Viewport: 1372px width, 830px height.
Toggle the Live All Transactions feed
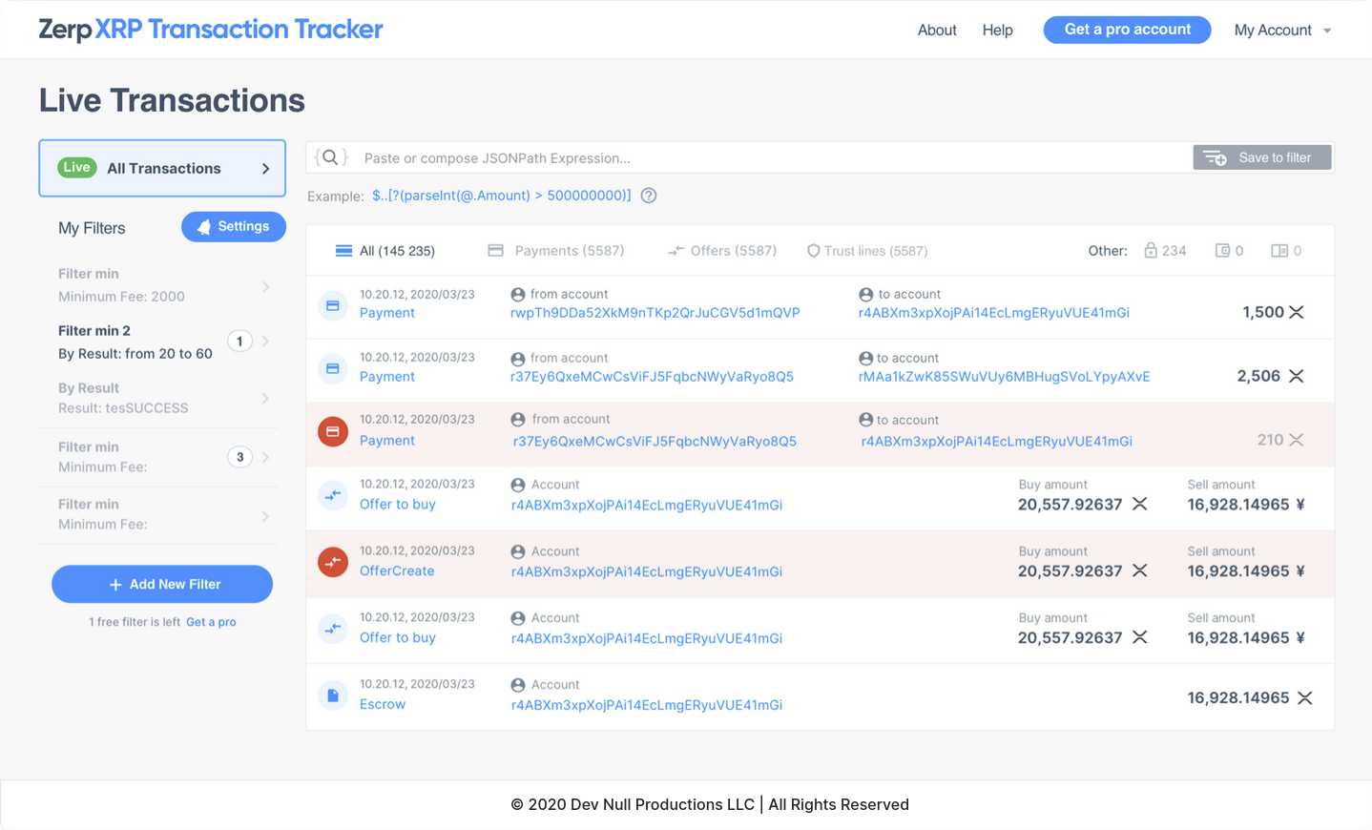coord(162,169)
